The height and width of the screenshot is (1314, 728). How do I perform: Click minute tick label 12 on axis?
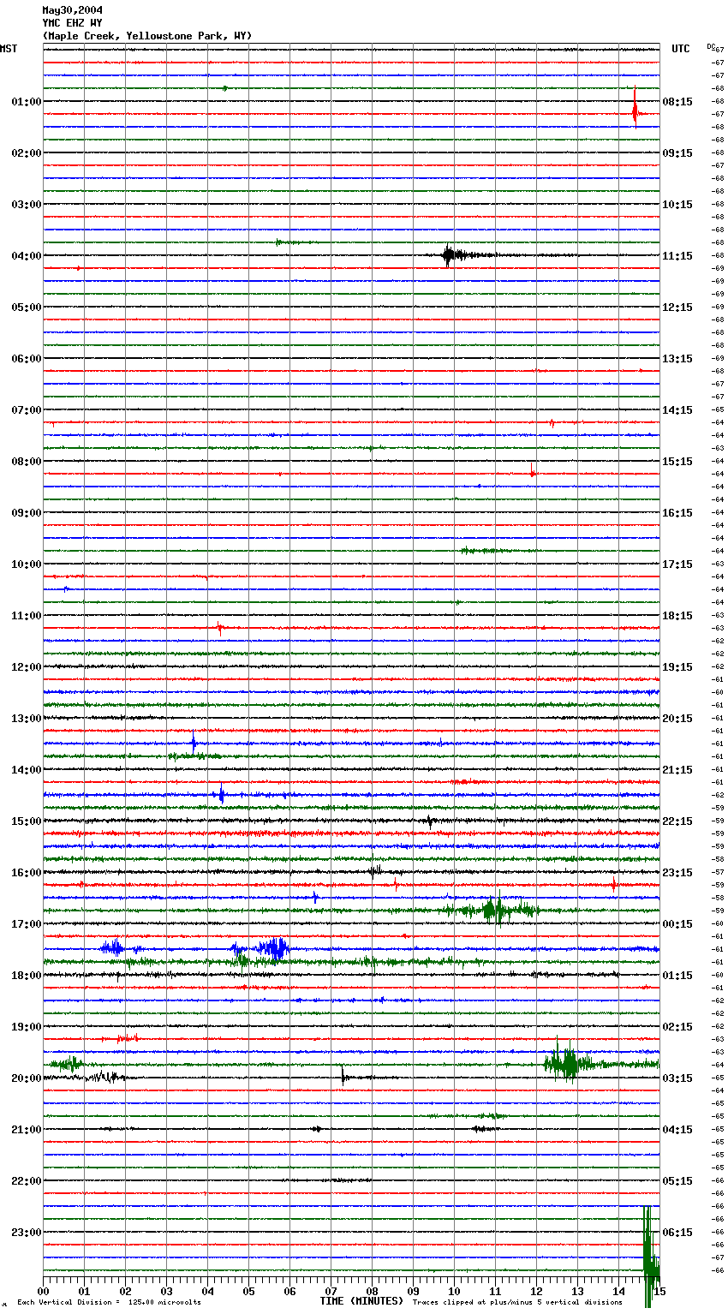coord(536,1291)
